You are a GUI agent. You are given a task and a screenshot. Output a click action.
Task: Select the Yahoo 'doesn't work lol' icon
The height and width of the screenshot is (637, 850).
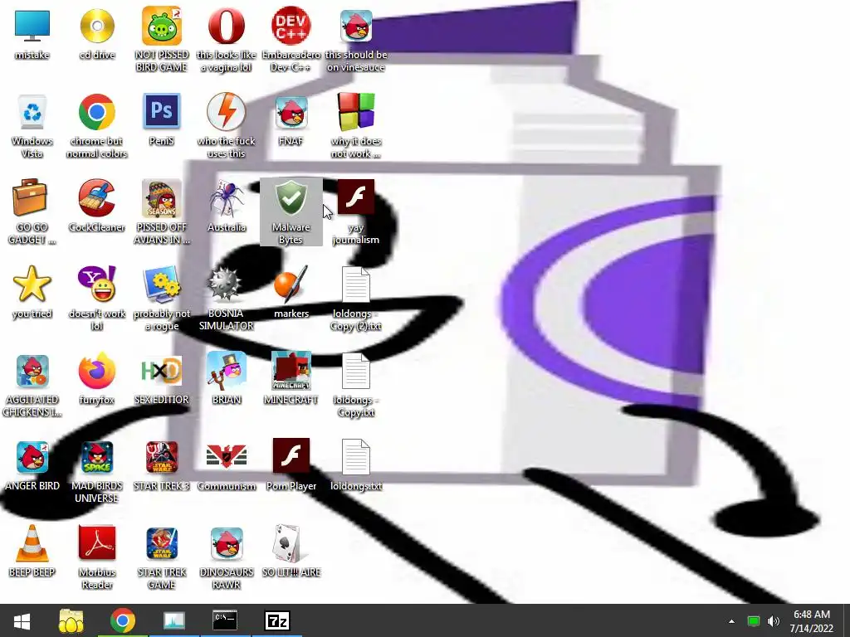click(97, 284)
